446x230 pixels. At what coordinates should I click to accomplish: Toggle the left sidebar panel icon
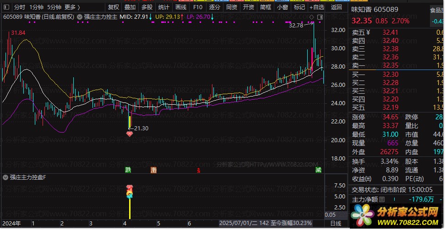tap(7, 7)
